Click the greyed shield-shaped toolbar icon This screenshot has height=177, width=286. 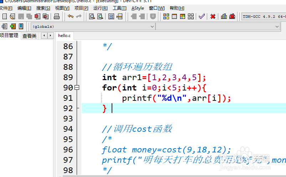point(153,17)
